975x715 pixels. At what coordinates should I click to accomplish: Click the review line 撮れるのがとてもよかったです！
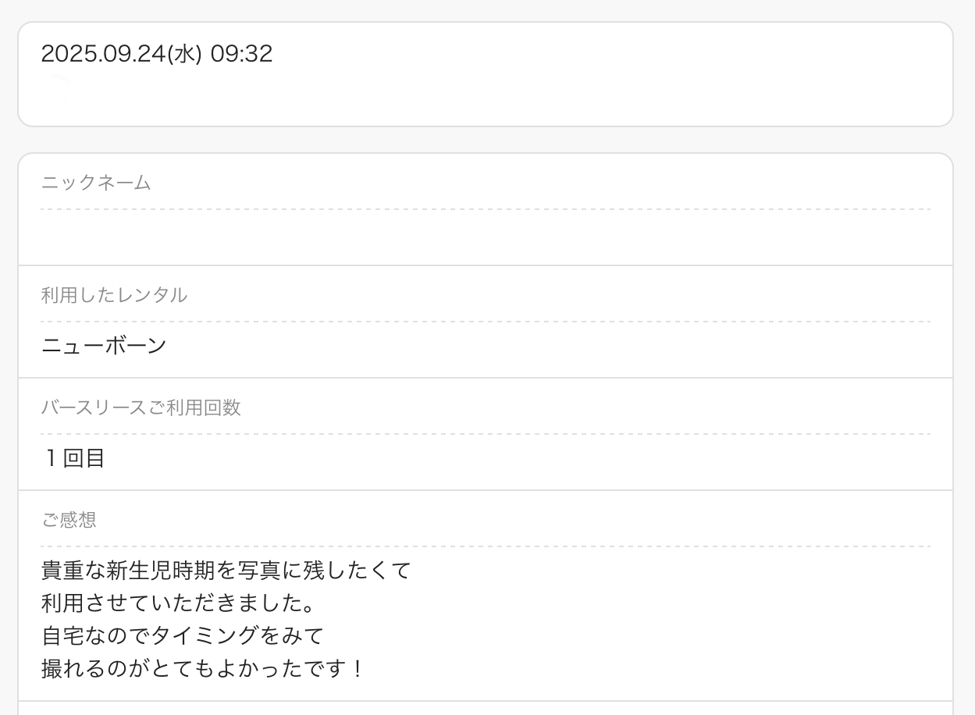pos(203,669)
